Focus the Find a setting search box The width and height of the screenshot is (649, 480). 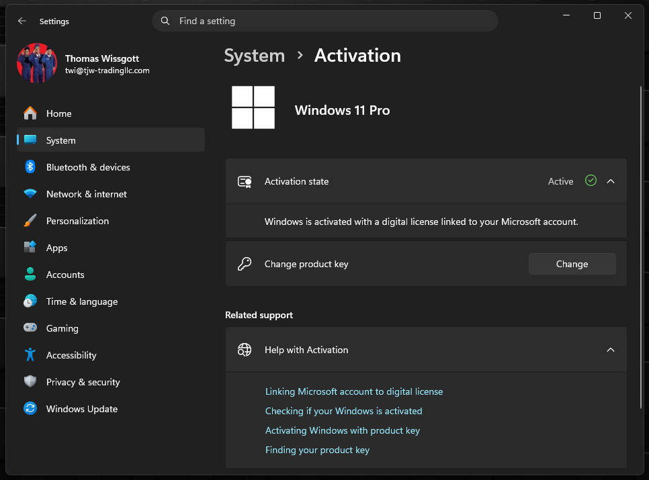325,21
